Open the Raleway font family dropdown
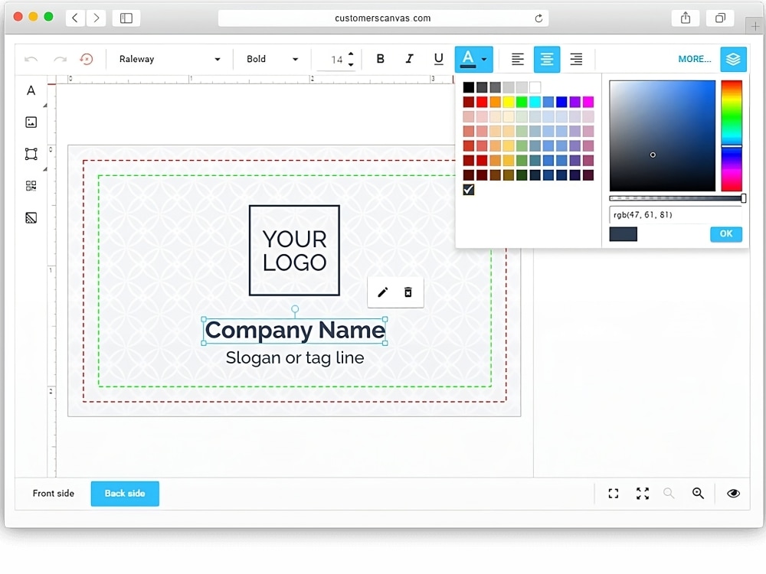Image resolution: width=766 pixels, height=574 pixels. 169,59
